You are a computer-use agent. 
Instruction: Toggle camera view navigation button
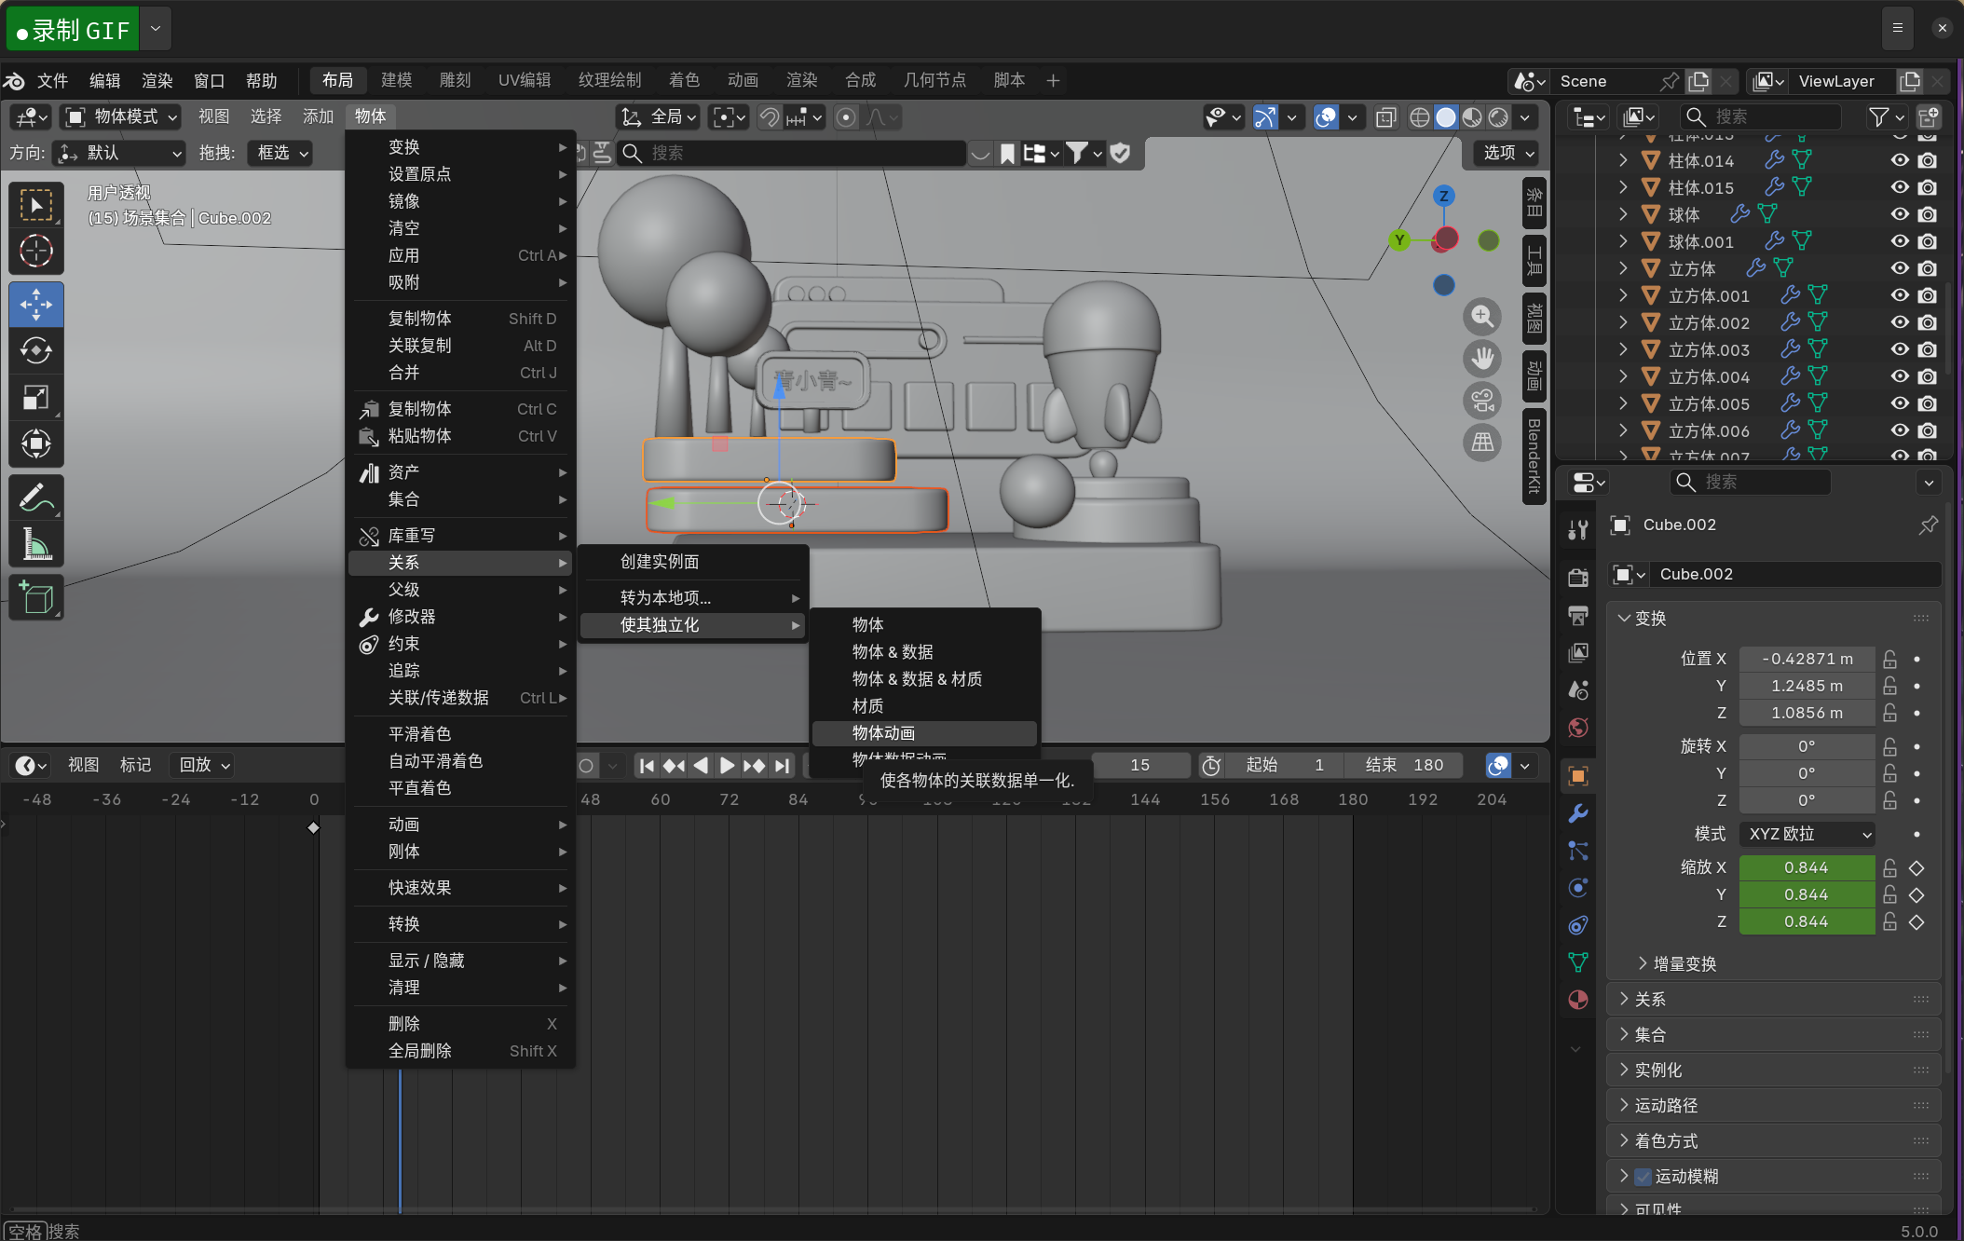1482,402
